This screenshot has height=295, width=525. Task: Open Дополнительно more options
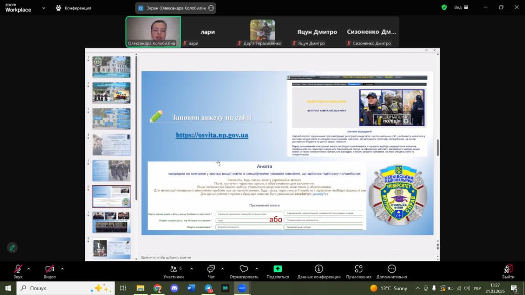[x=392, y=271]
